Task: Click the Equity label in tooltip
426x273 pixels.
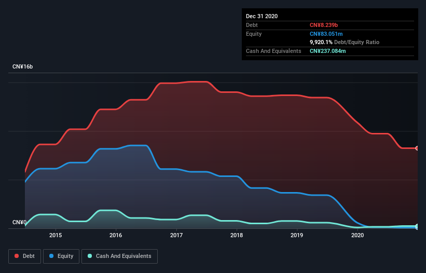Action: [x=254, y=34]
